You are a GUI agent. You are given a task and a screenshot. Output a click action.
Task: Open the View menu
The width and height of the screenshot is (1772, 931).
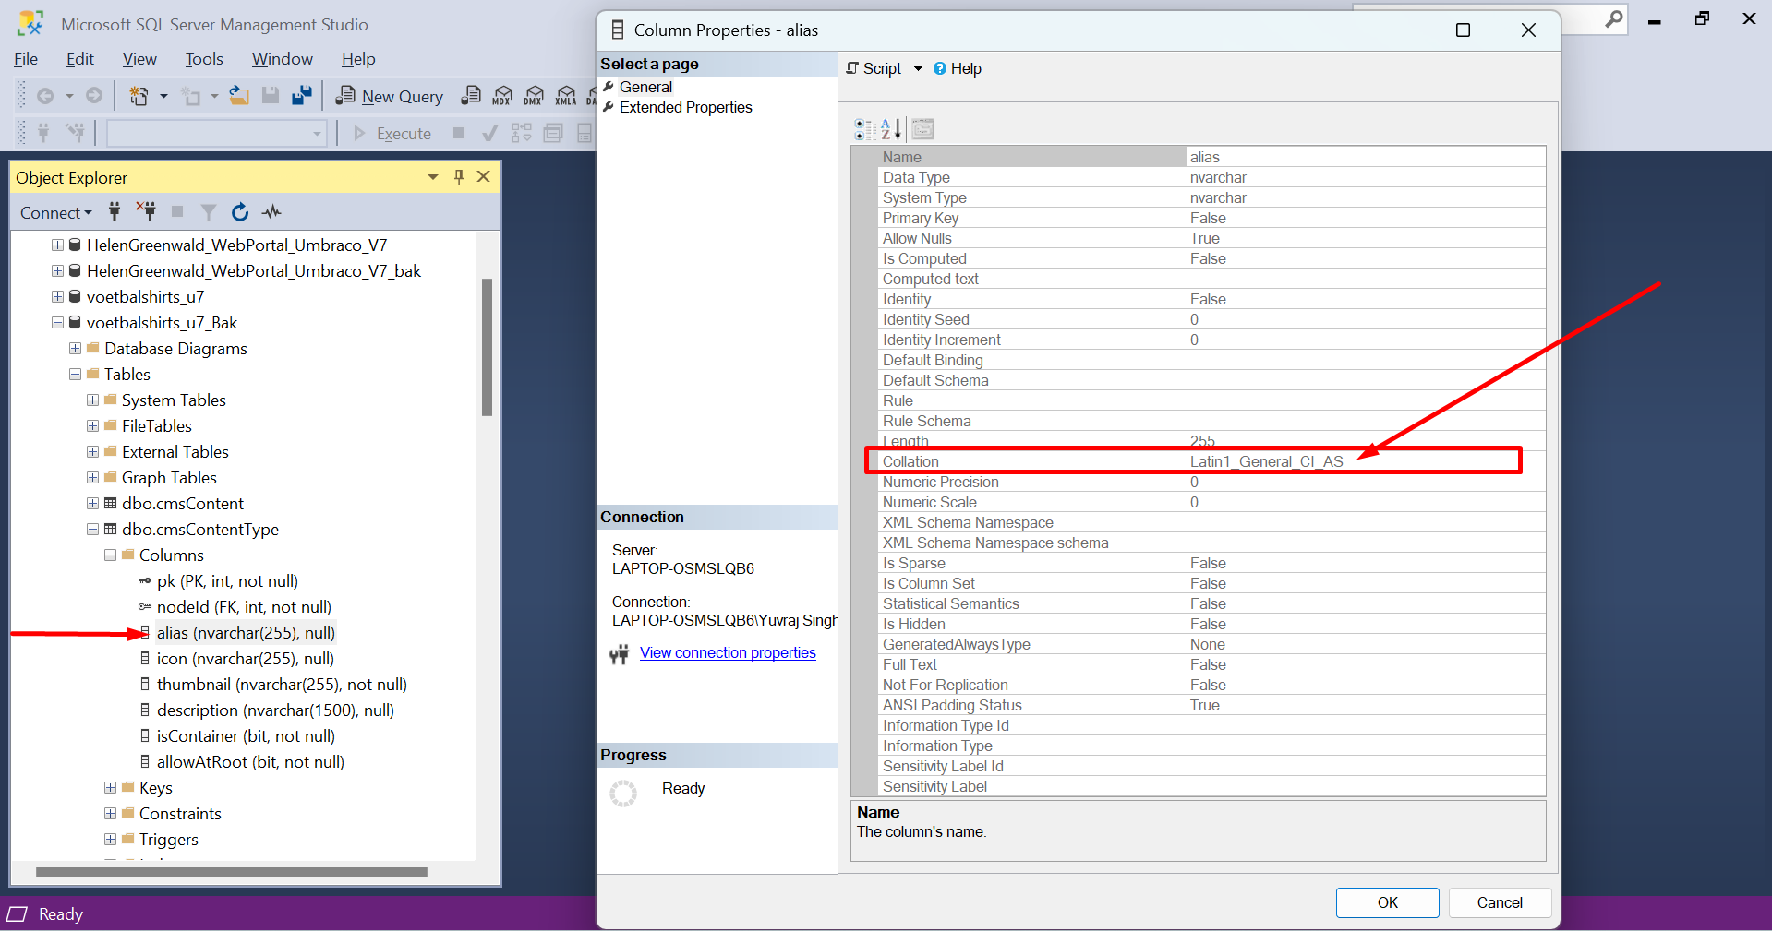139,59
